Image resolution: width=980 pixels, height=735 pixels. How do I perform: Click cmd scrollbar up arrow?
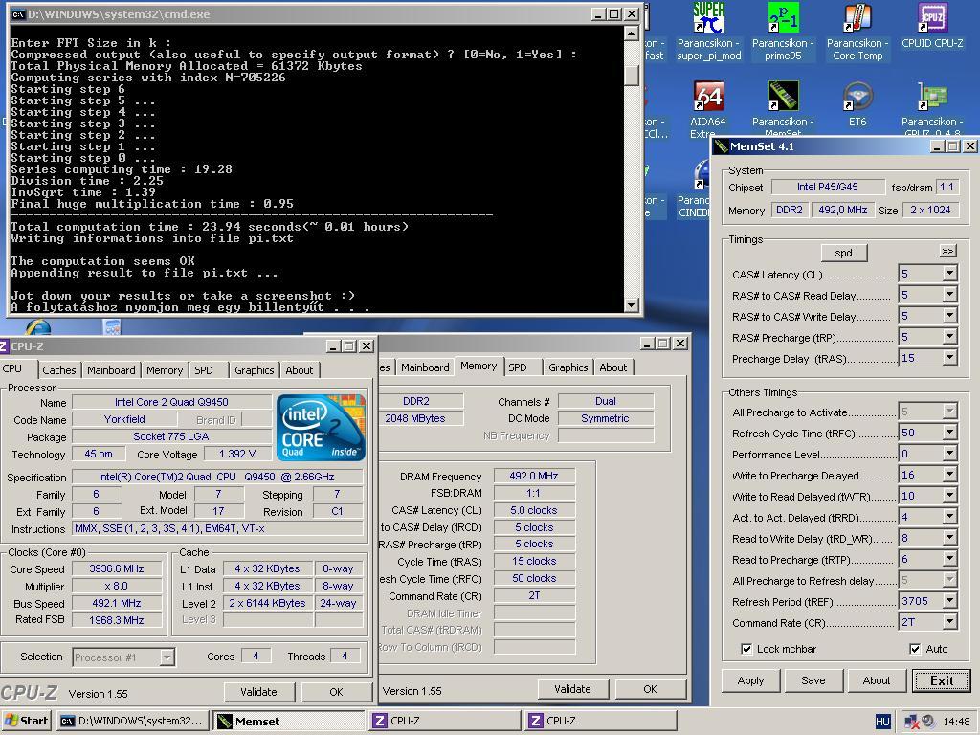632,33
